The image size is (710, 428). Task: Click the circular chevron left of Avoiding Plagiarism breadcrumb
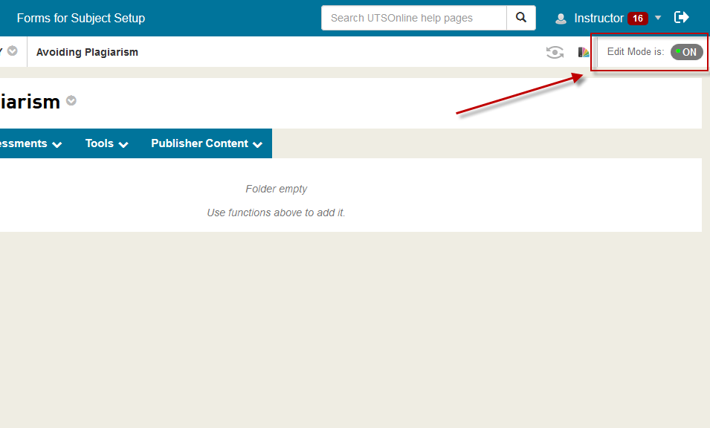(x=13, y=51)
